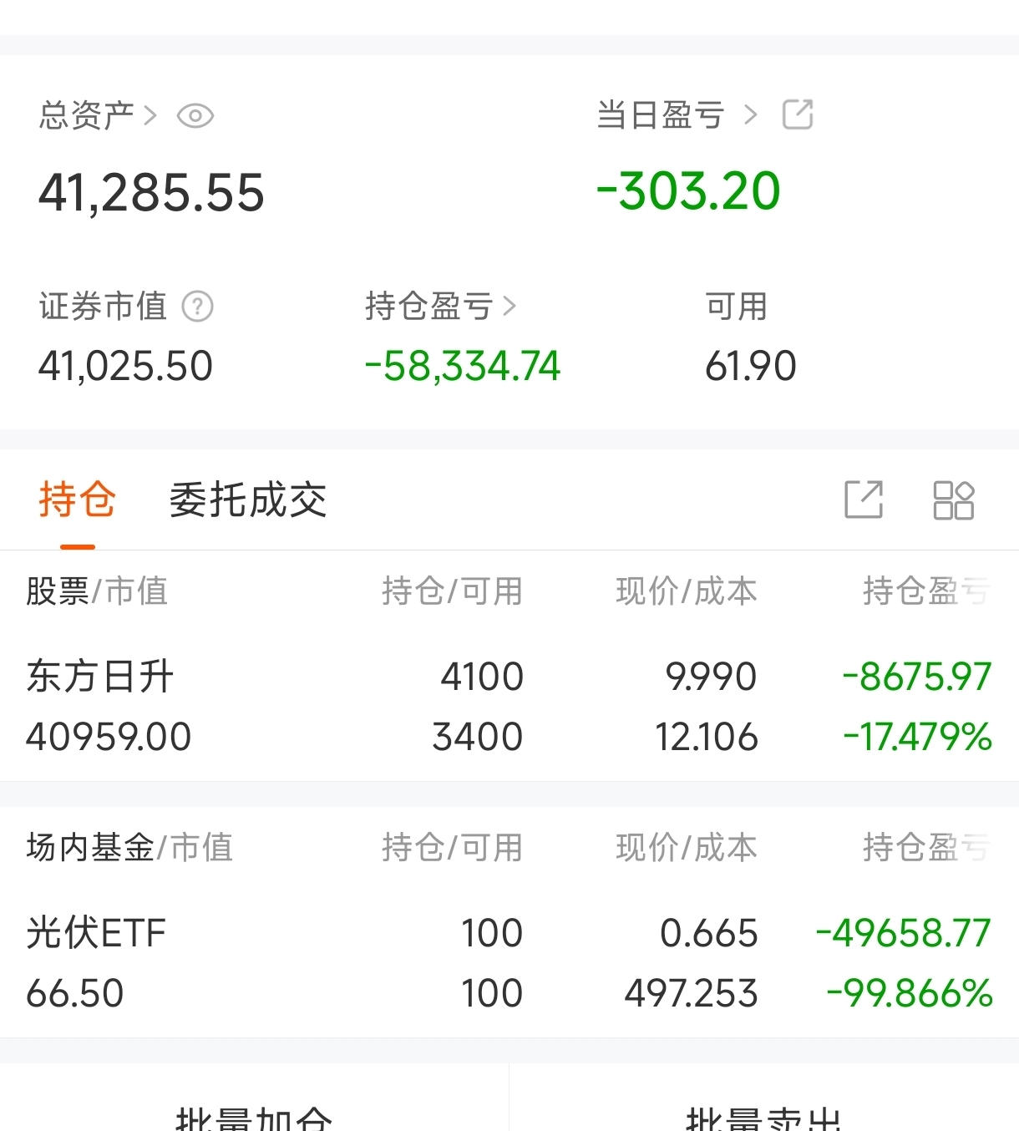
Task: Open 持仓盈亏 details via its chevron
Action: [x=510, y=307]
